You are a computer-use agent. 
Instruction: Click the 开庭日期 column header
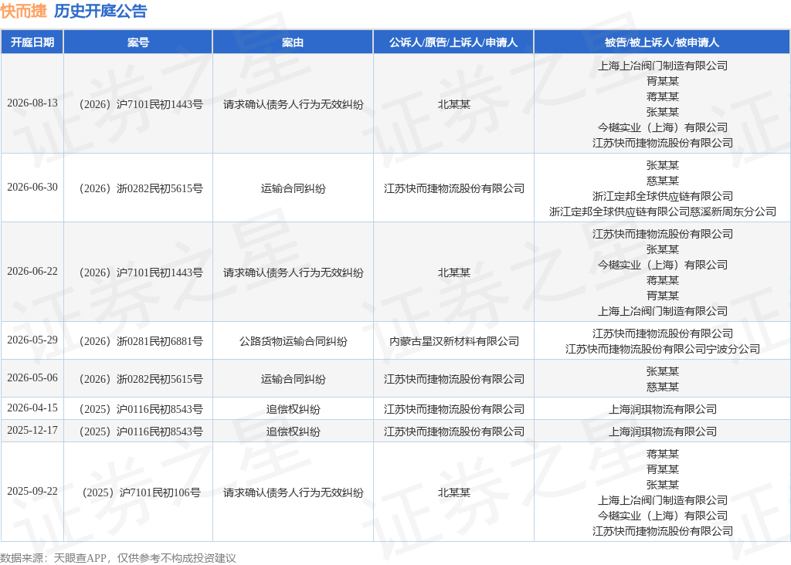(x=32, y=42)
